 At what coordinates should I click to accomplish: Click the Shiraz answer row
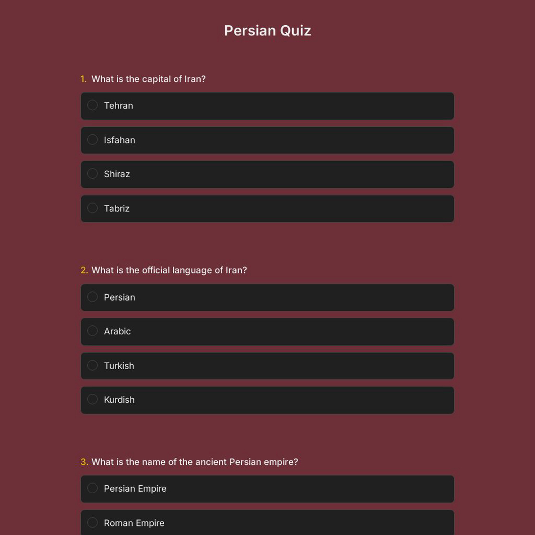coord(267,174)
